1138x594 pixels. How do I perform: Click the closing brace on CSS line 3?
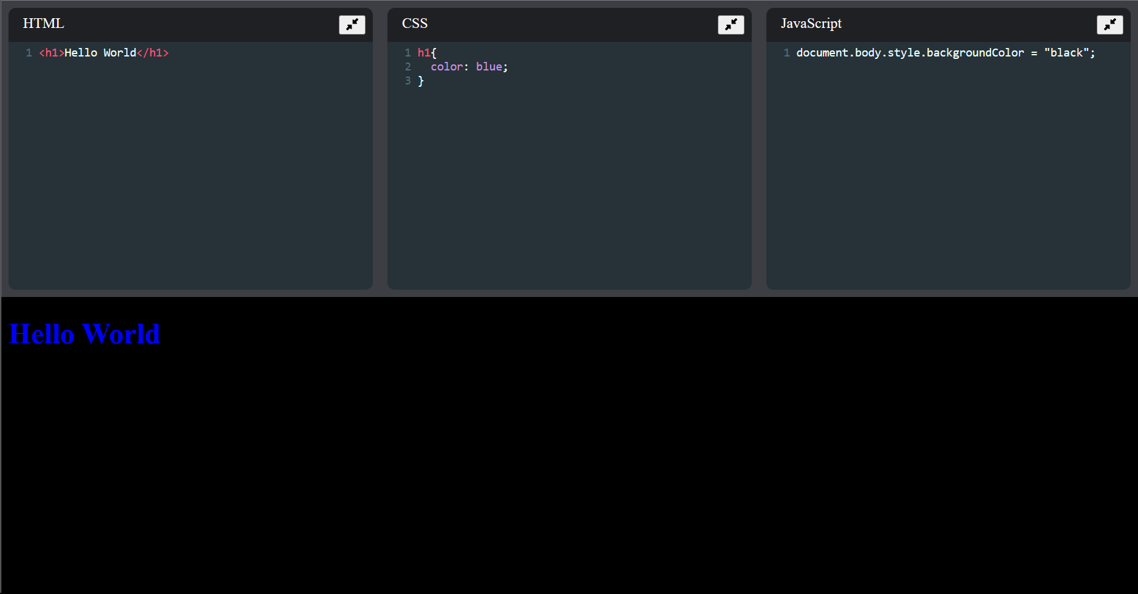pos(420,81)
